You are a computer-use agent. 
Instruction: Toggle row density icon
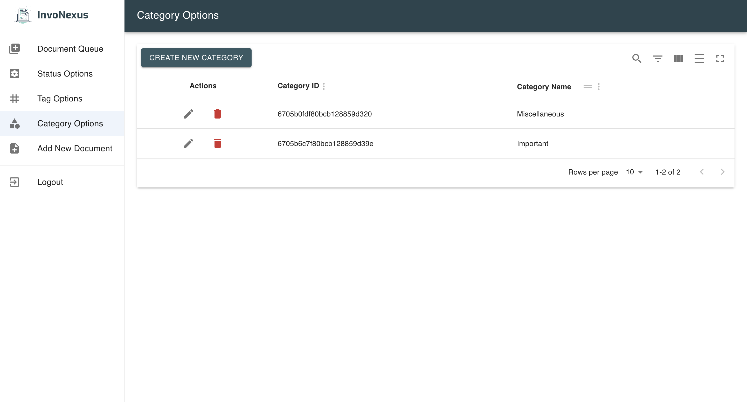(x=699, y=59)
